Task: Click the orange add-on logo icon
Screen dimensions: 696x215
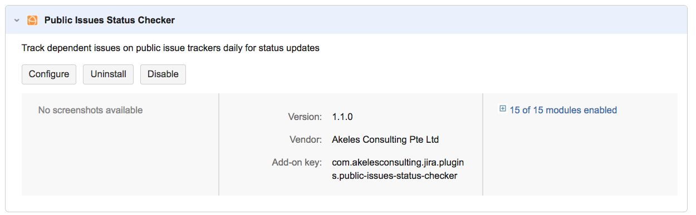Action: click(32, 20)
